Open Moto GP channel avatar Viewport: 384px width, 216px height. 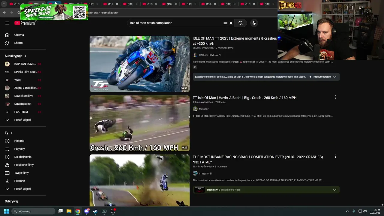pyautogui.click(x=195, y=109)
